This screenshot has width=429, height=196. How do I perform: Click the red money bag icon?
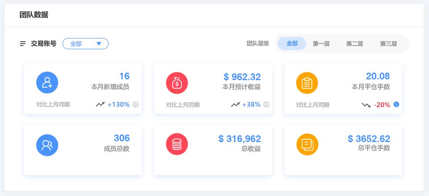click(177, 82)
